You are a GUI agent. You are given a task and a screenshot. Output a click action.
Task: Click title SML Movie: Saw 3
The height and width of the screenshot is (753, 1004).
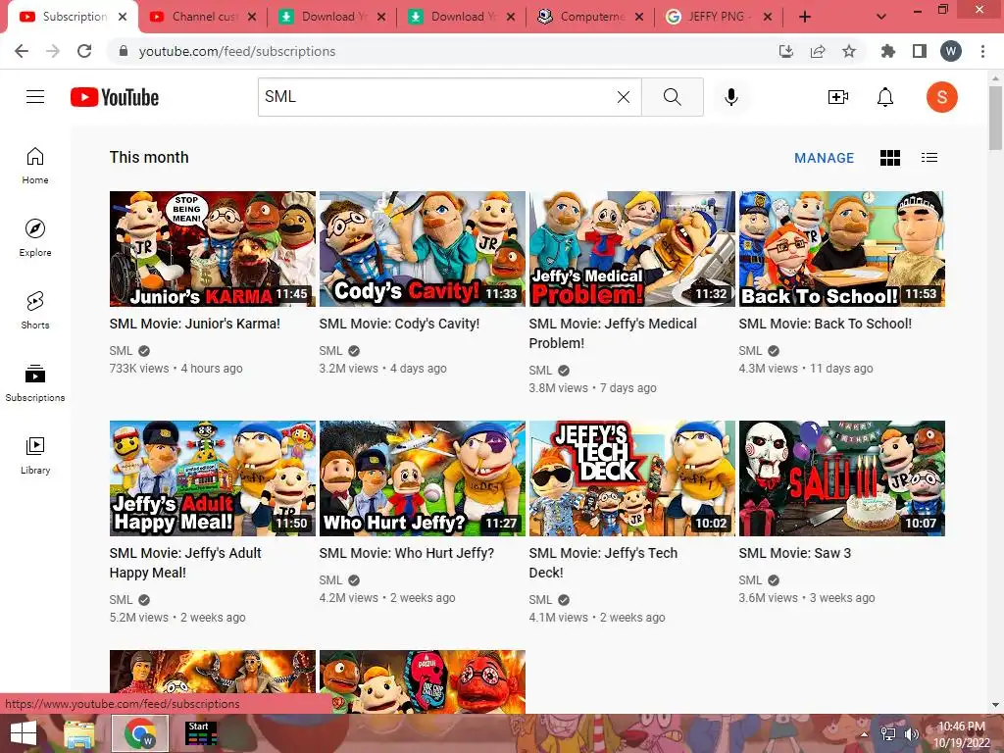coord(794,553)
